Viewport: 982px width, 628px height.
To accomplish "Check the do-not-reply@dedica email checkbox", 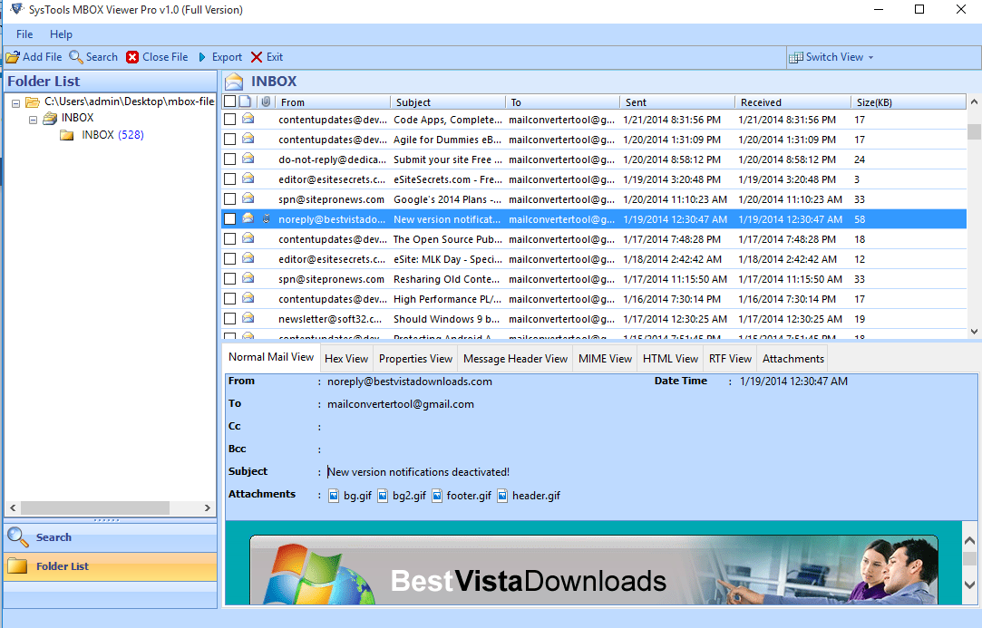I will point(230,159).
